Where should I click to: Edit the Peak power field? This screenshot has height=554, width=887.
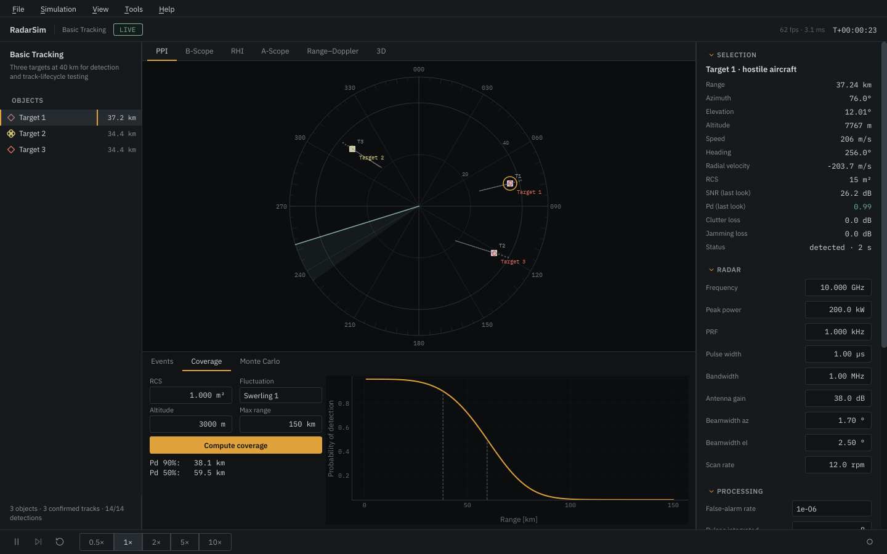pyautogui.click(x=838, y=310)
